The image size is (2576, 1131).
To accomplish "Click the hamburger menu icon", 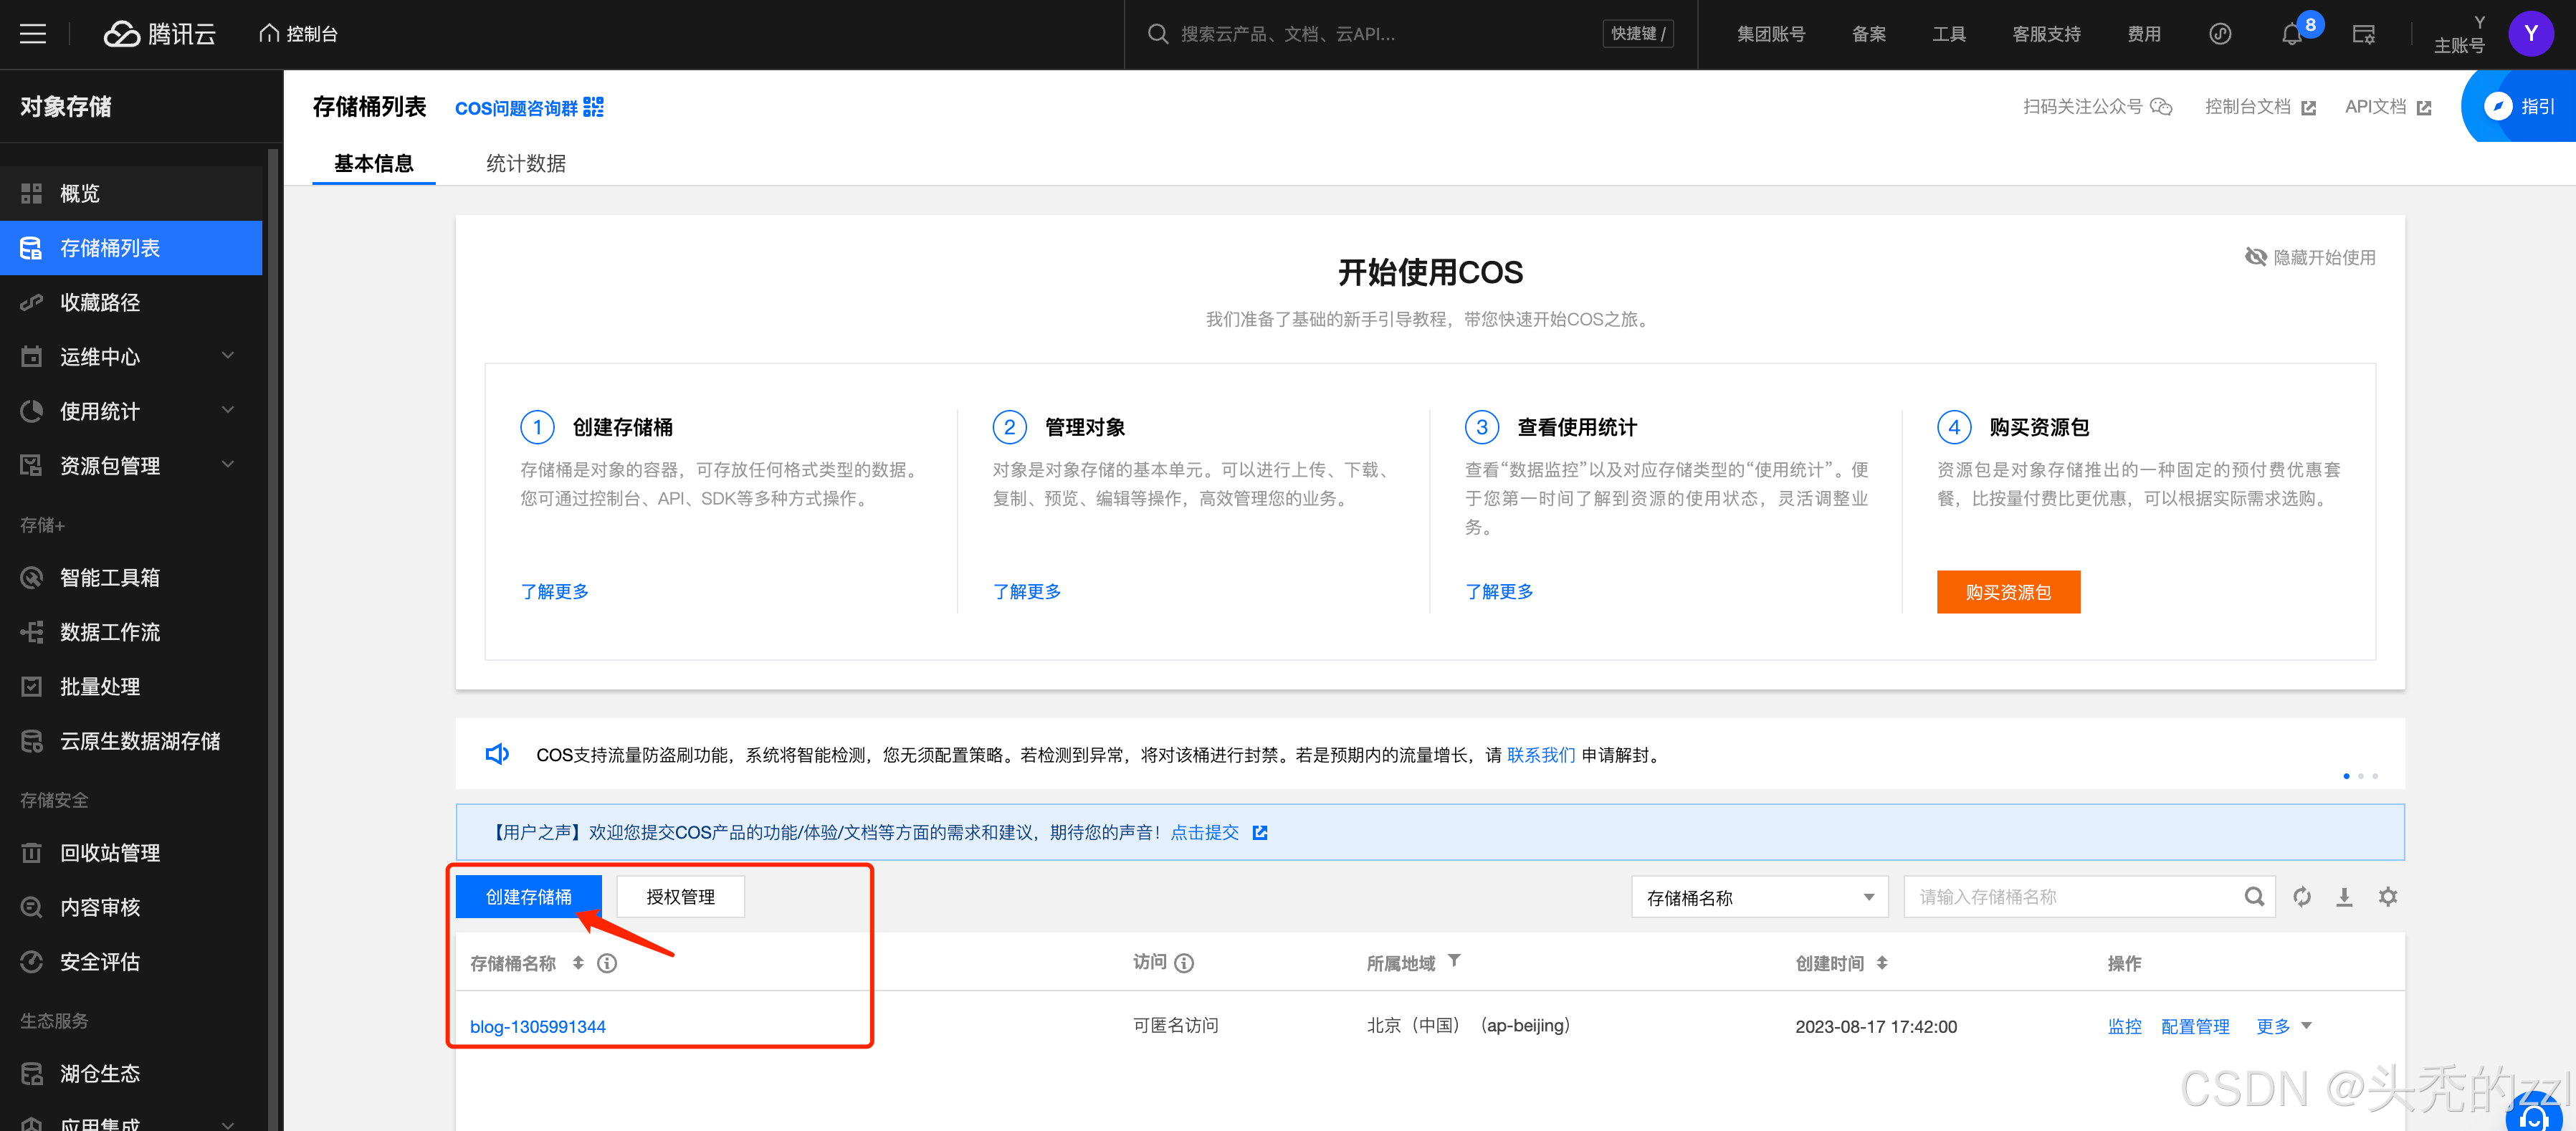I will (33, 34).
